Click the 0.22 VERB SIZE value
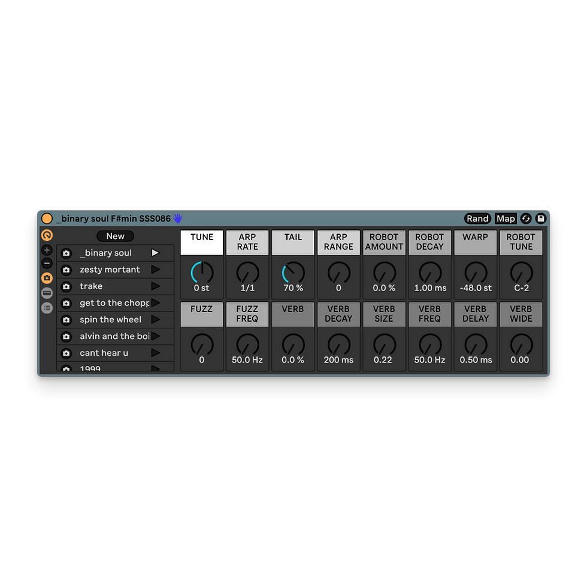Image resolution: width=587 pixels, height=587 pixels. (383, 360)
